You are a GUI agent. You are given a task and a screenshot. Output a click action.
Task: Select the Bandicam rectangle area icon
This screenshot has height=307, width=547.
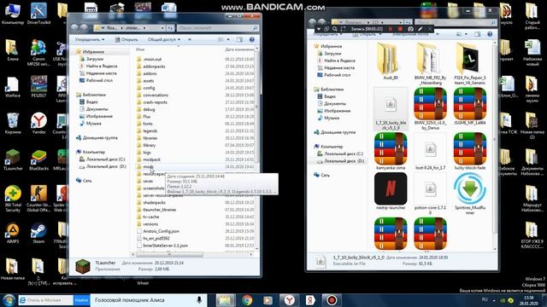click(x=344, y=29)
